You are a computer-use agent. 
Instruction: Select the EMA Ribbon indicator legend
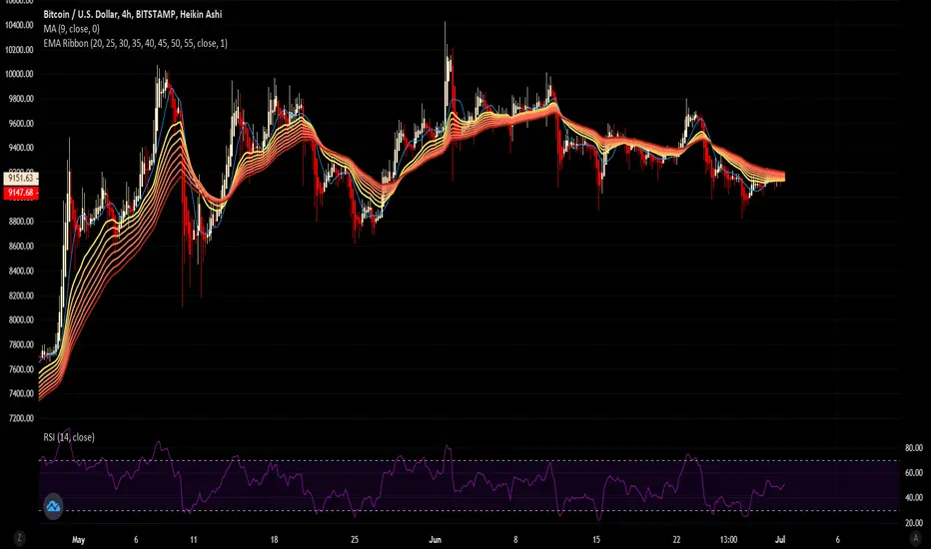point(136,43)
